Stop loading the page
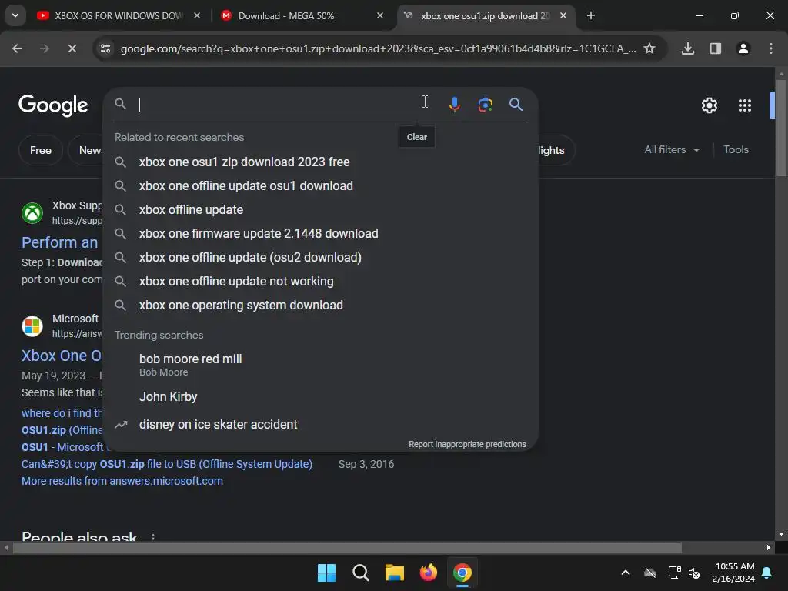Viewport: 788px width, 591px height. 72,48
